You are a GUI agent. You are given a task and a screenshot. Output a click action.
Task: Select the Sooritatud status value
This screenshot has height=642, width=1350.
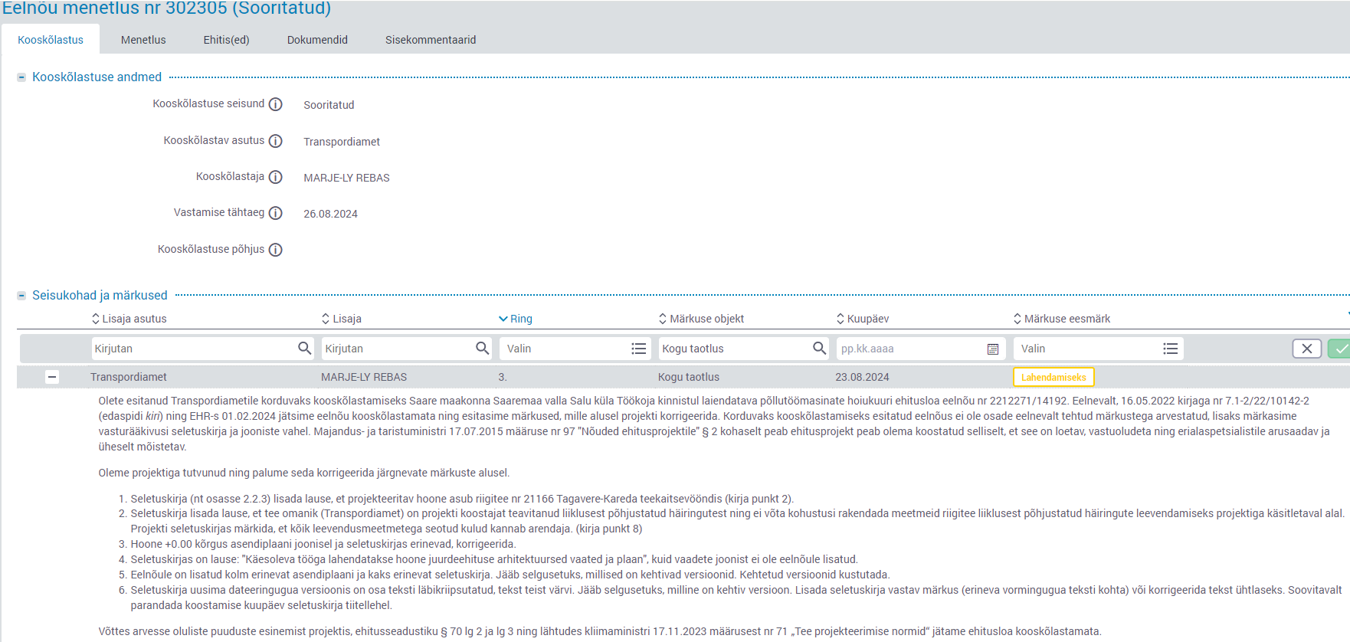point(329,105)
